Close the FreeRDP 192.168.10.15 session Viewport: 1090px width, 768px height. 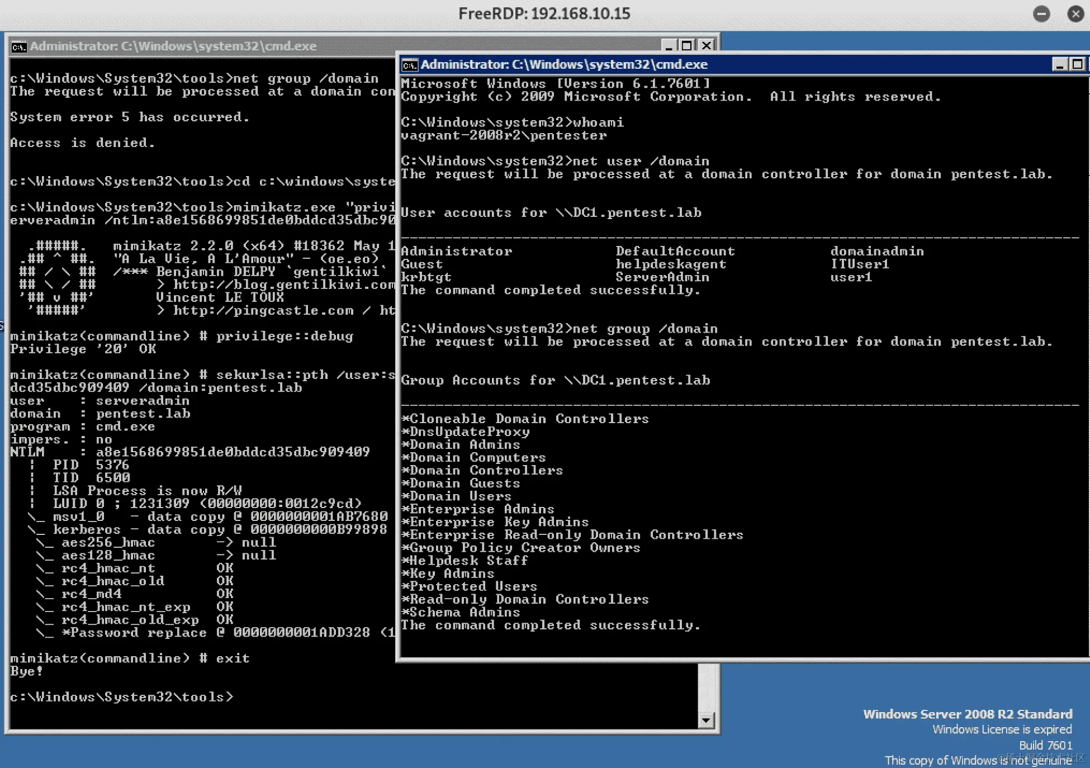1075,13
